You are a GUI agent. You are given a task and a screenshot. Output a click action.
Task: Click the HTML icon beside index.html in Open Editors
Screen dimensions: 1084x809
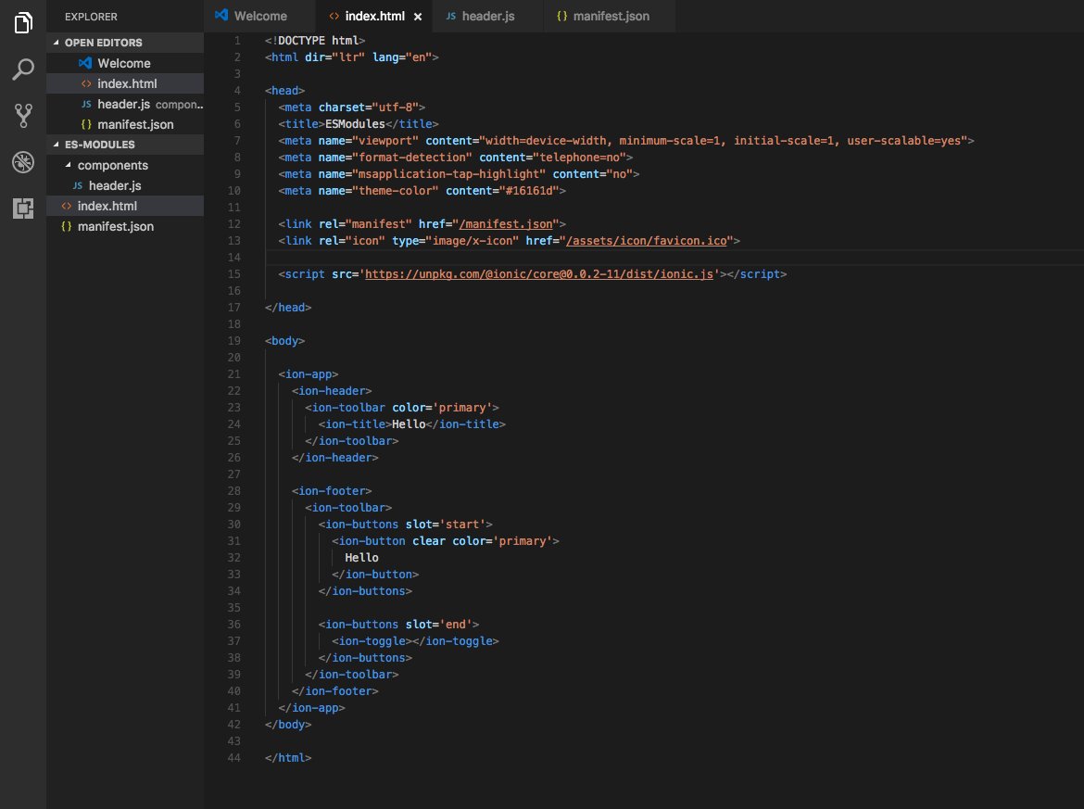86,83
